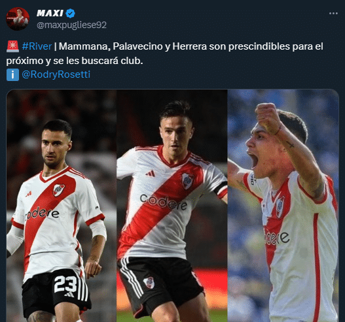
Task: Open the @RodryRosetti mention link
Action: [56, 74]
